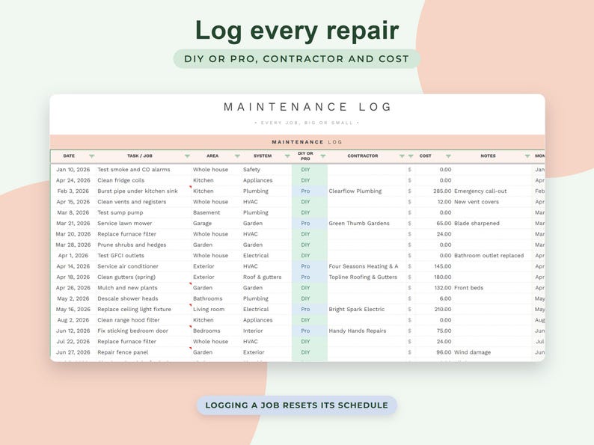Select the 'Living room' area cell
This screenshot has width=594, height=445.
coord(216,309)
